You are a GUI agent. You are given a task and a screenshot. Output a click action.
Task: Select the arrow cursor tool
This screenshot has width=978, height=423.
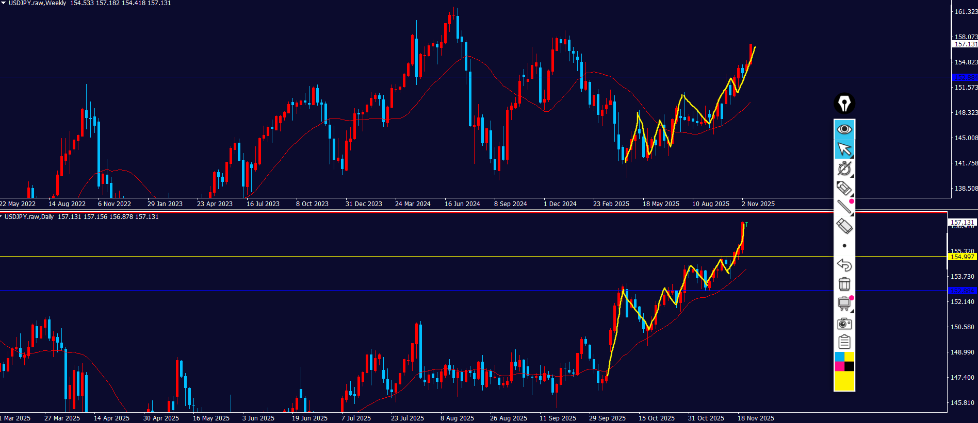coord(844,149)
